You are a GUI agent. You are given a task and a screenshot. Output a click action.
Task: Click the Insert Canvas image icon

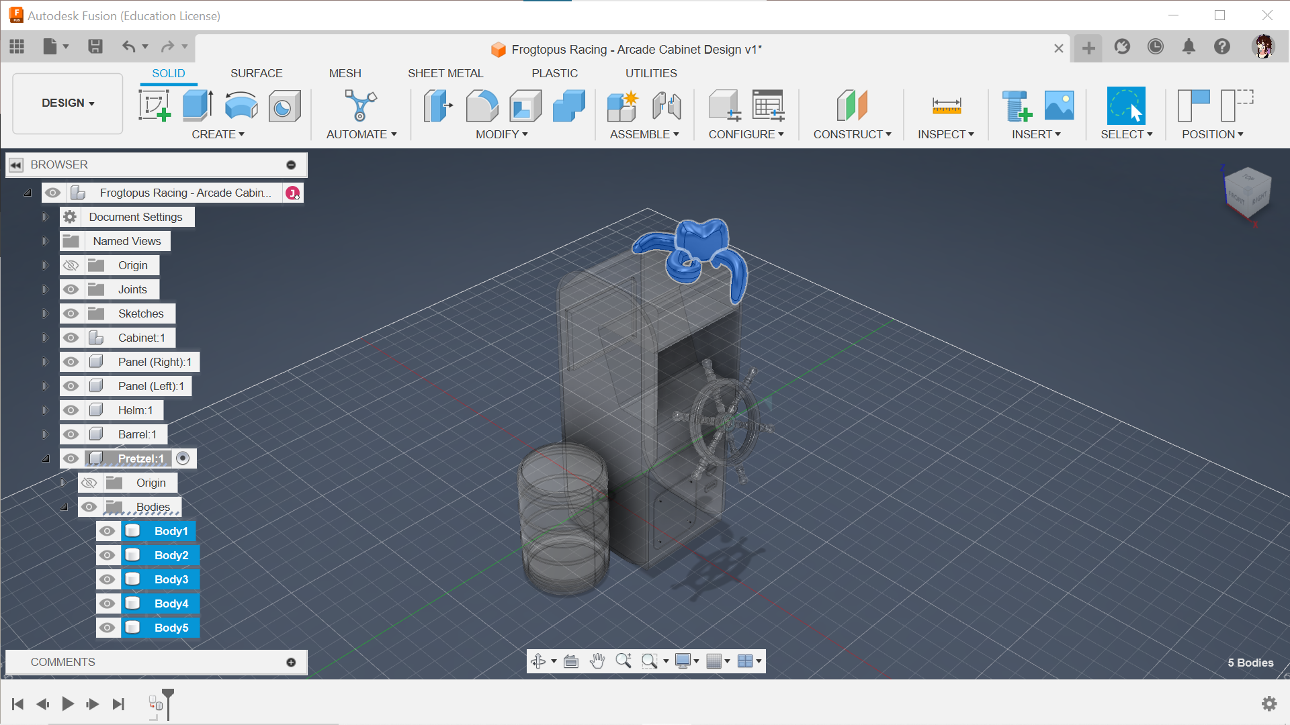[x=1059, y=105]
